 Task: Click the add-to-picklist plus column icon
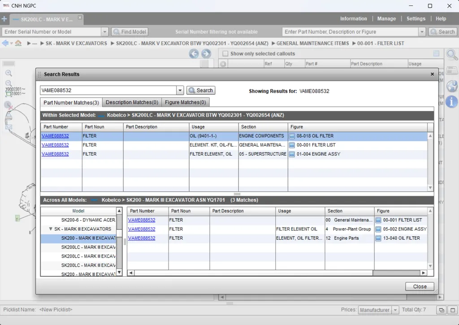(x=223, y=64)
